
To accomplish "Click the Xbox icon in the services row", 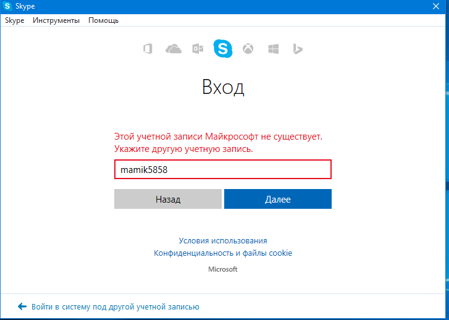I will pyautogui.click(x=248, y=49).
